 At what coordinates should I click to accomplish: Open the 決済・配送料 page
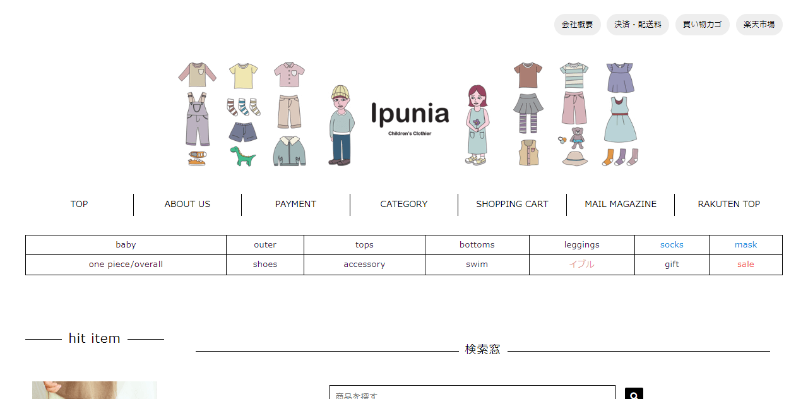click(x=638, y=25)
